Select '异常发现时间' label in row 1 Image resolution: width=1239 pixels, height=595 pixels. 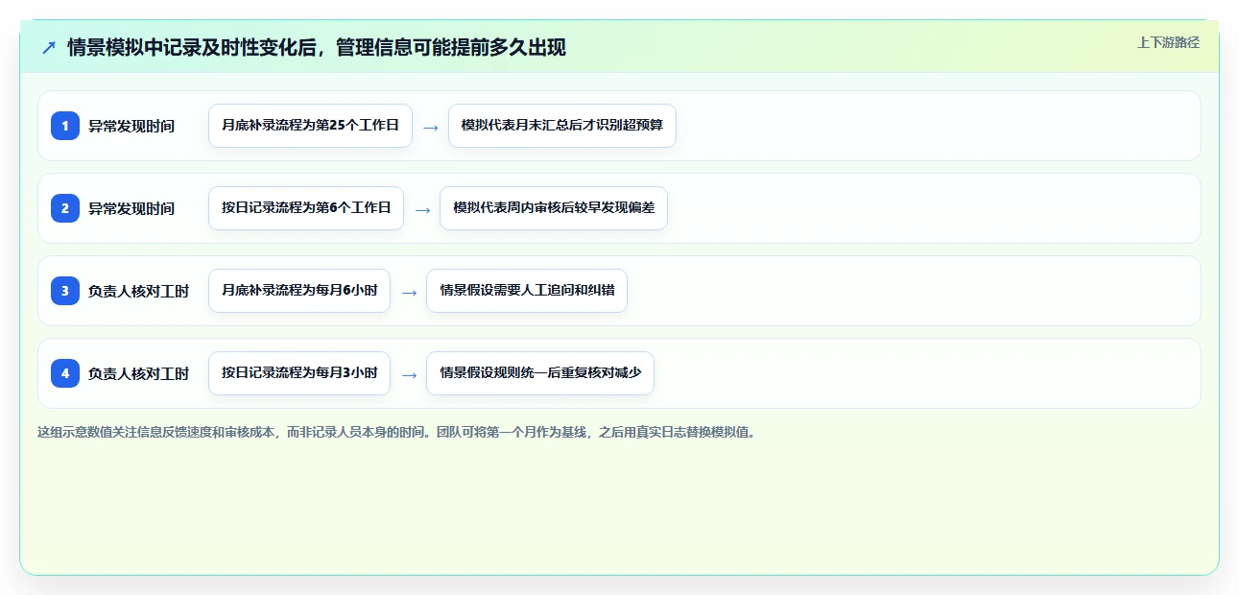131,126
